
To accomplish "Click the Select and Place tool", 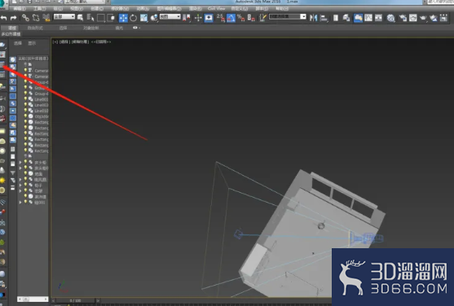I will coord(154,18).
